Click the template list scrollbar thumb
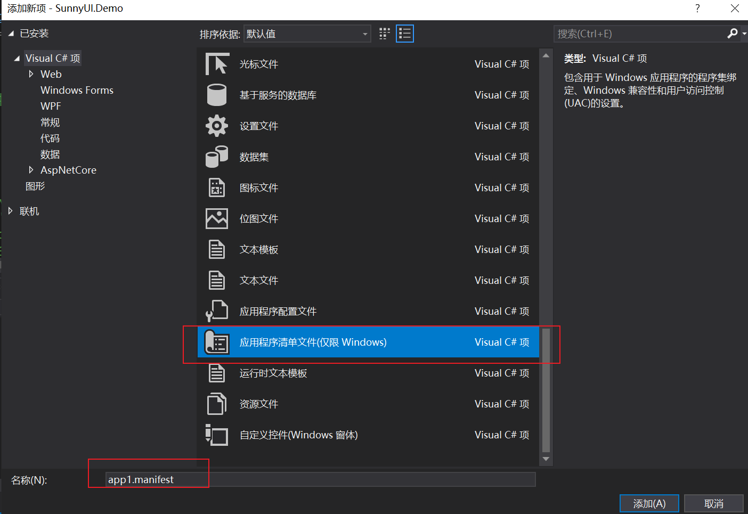The image size is (748, 514). 546,390
